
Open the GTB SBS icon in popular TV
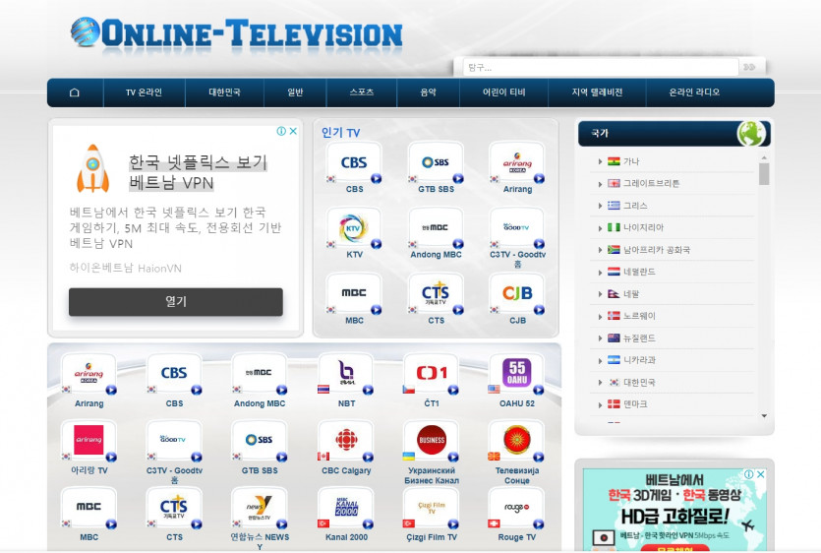click(436, 163)
